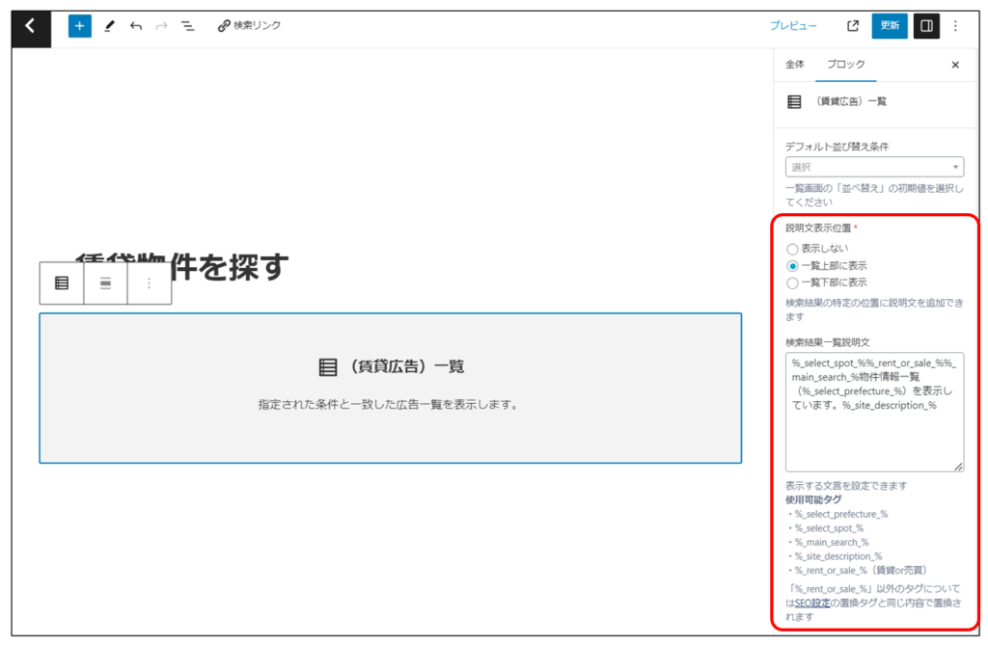Open the block inserter plus button
Viewport: 988px width, 645px height.
click(x=79, y=26)
